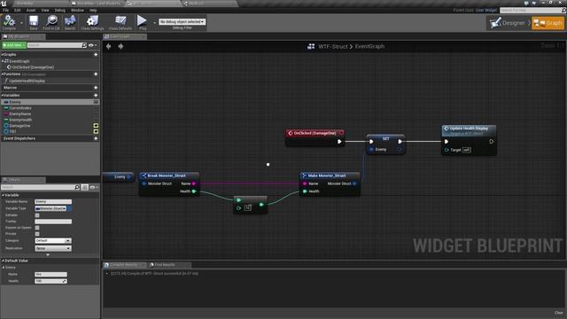
Task: Collapse the Graphs section
Action: (x=2, y=55)
